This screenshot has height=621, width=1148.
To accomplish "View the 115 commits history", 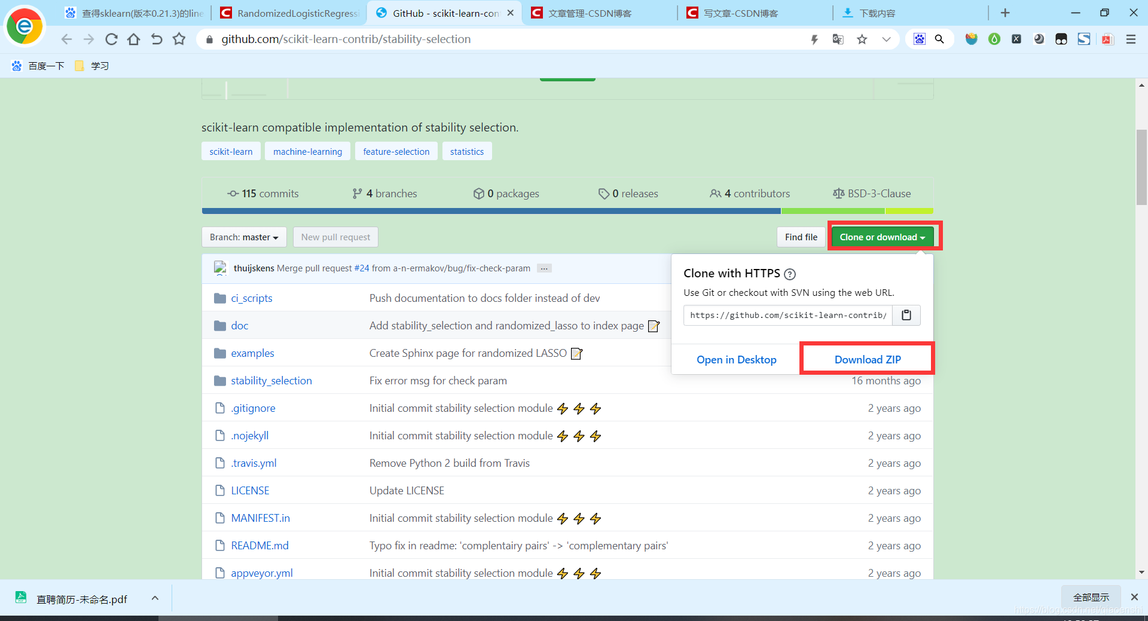I will point(263,194).
